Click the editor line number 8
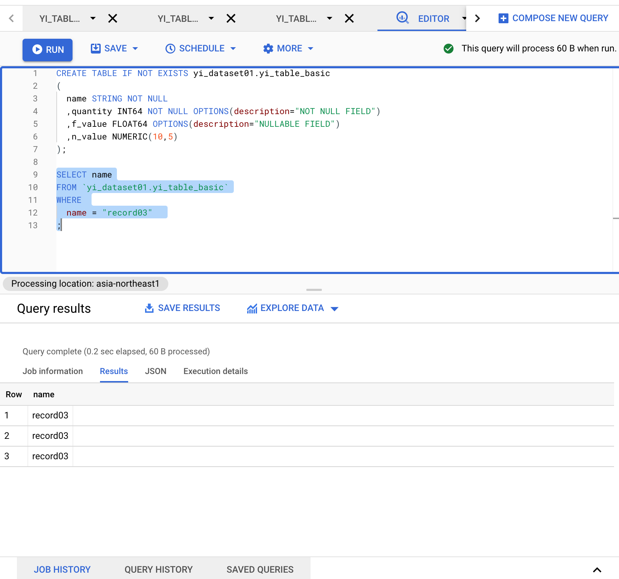 click(35, 162)
